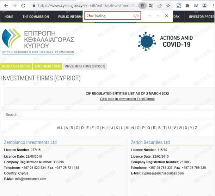Click Company Registration Number 333296
Image resolution: width=215 pixels, height=196 pixels.
pyautogui.click(x=34, y=162)
